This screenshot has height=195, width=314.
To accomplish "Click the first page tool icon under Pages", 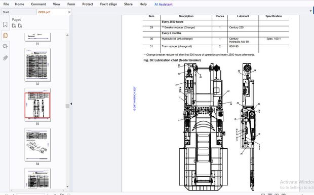I will 14,26.
